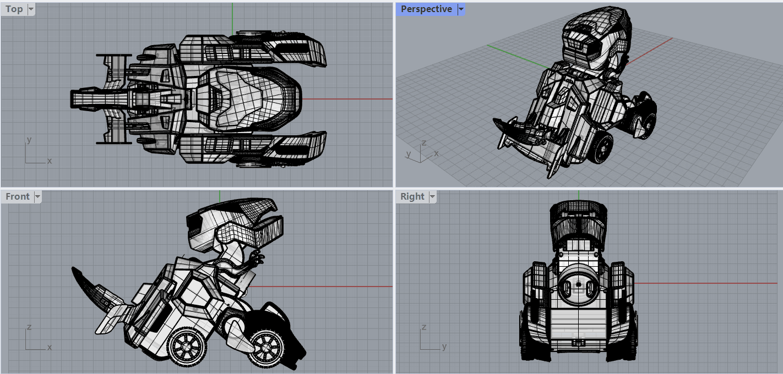Expand the Right viewport menu arrow

[432, 197]
